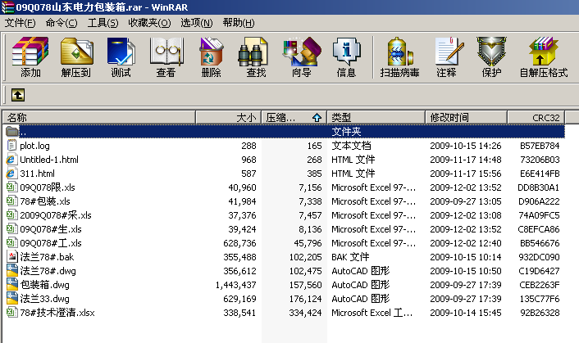The width and height of the screenshot is (579, 343).
Task: Click the size value 1,443,437
Action: 235,285
